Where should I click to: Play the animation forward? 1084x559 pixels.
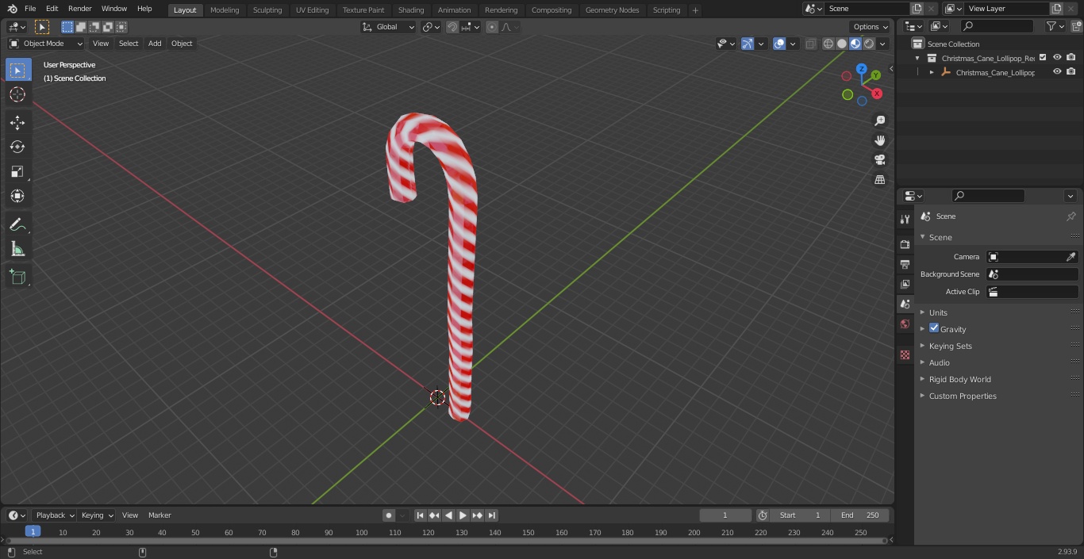click(x=463, y=515)
